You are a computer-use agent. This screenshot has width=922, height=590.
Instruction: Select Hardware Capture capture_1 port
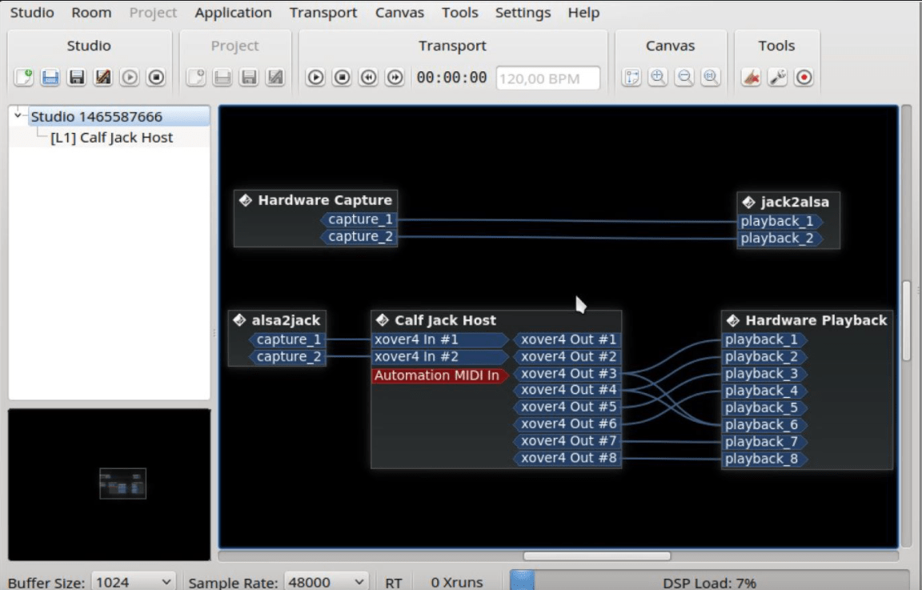point(359,219)
